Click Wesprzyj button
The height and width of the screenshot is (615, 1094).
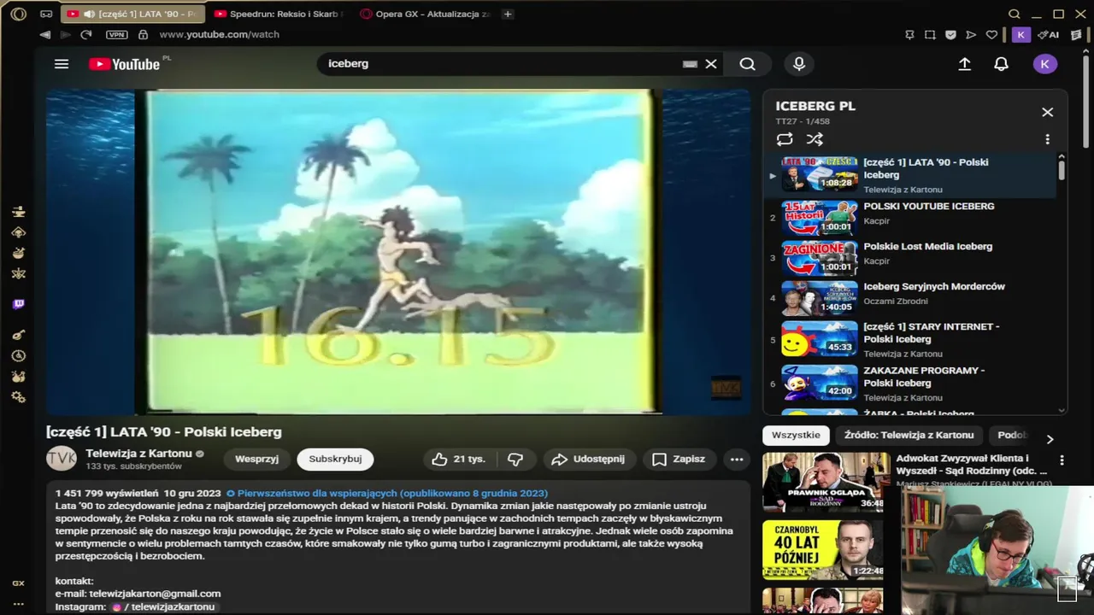256,460
